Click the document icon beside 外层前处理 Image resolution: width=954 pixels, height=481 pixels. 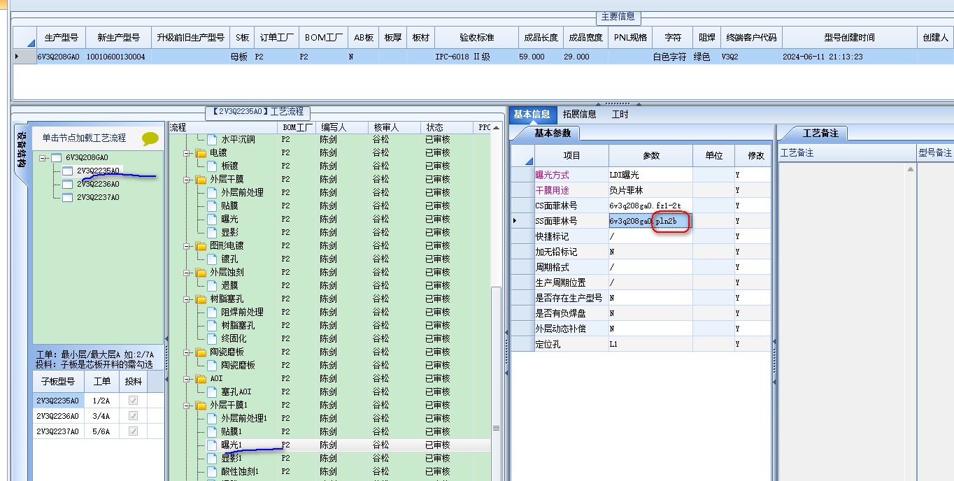[x=213, y=192]
